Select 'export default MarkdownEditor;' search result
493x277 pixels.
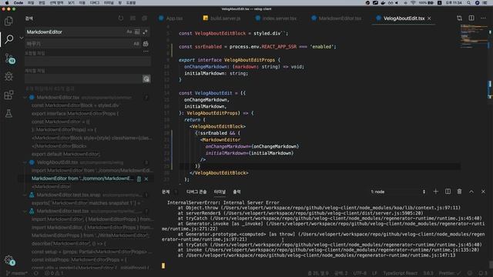tap(65, 154)
